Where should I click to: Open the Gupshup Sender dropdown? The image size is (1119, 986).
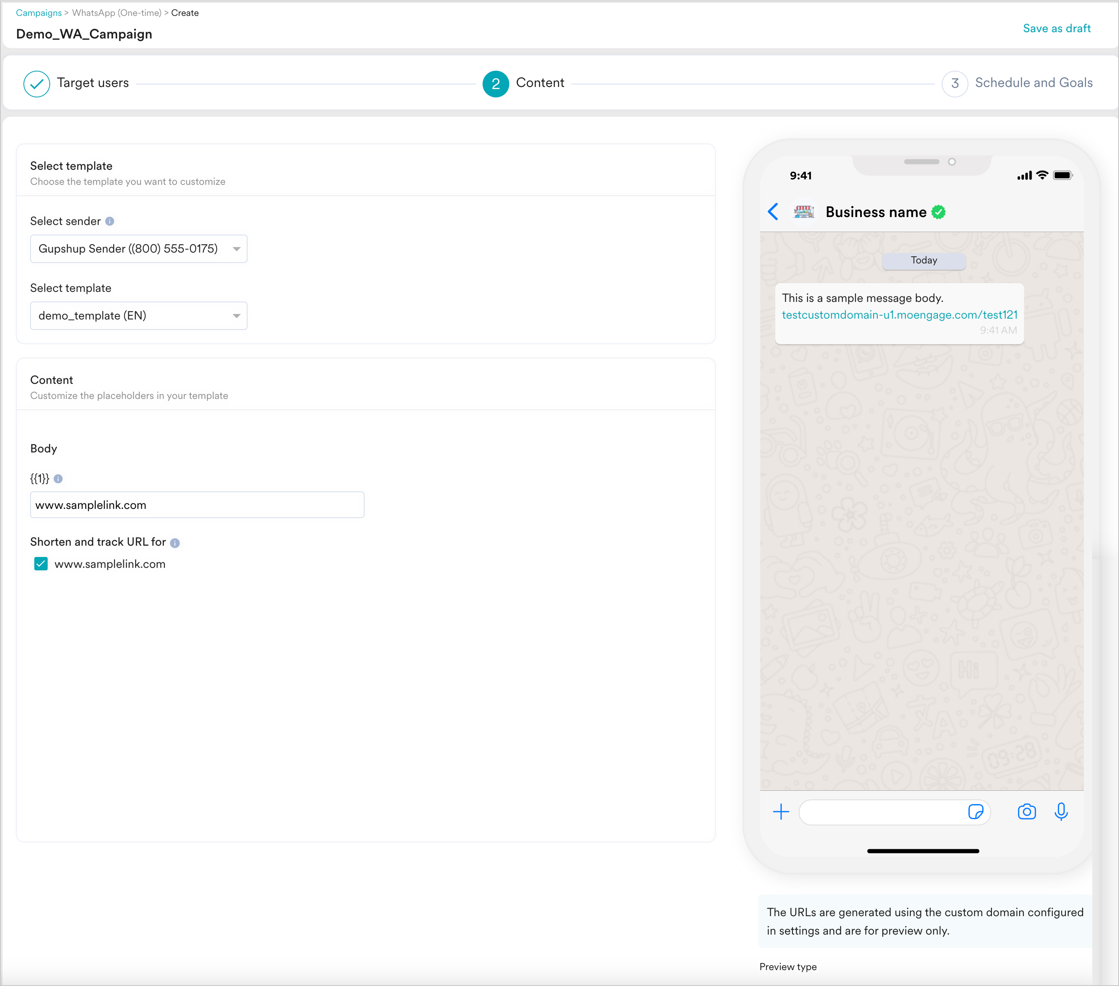[138, 248]
